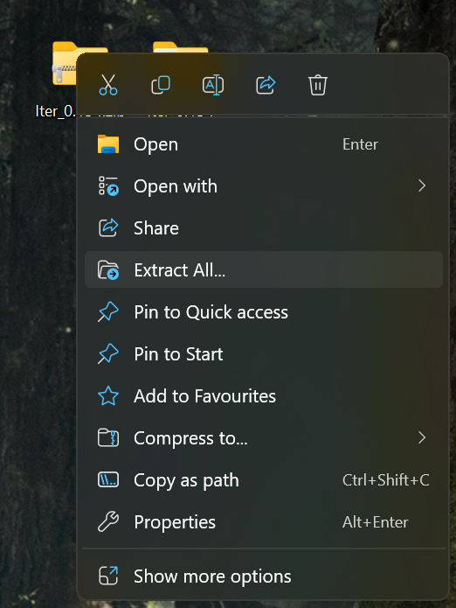Choose Pin to Start
This screenshot has height=608, width=456.
(x=264, y=354)
